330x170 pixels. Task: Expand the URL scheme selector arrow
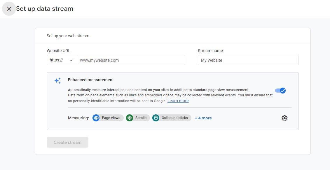pyautogui.click(x=71, y=60)
